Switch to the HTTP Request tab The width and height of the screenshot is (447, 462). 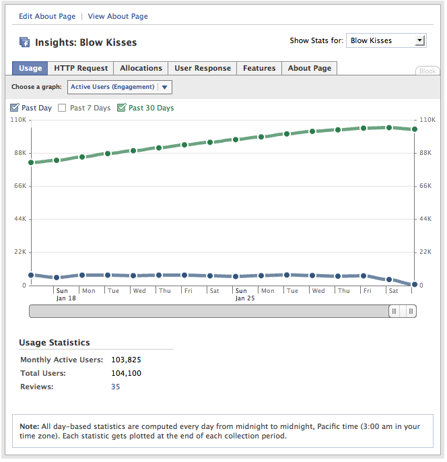tap(81, 68)
